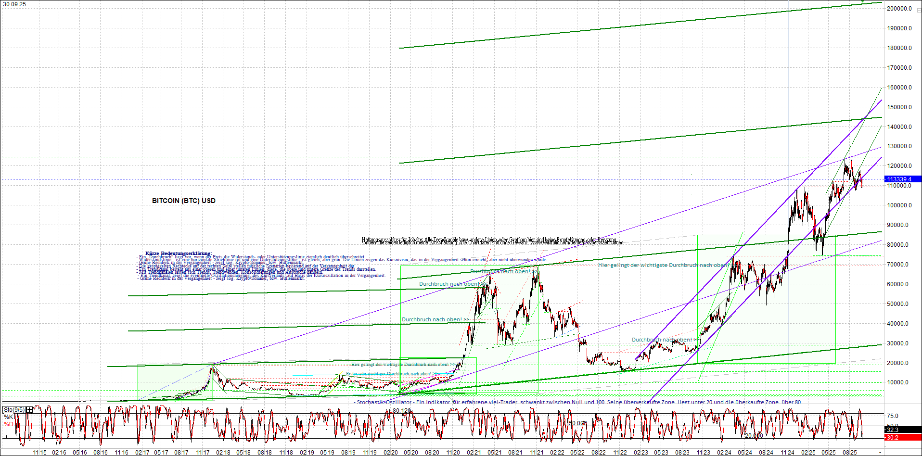
Task: Toggle the blue %K line via its label
Action: click(x=7, y=417)
